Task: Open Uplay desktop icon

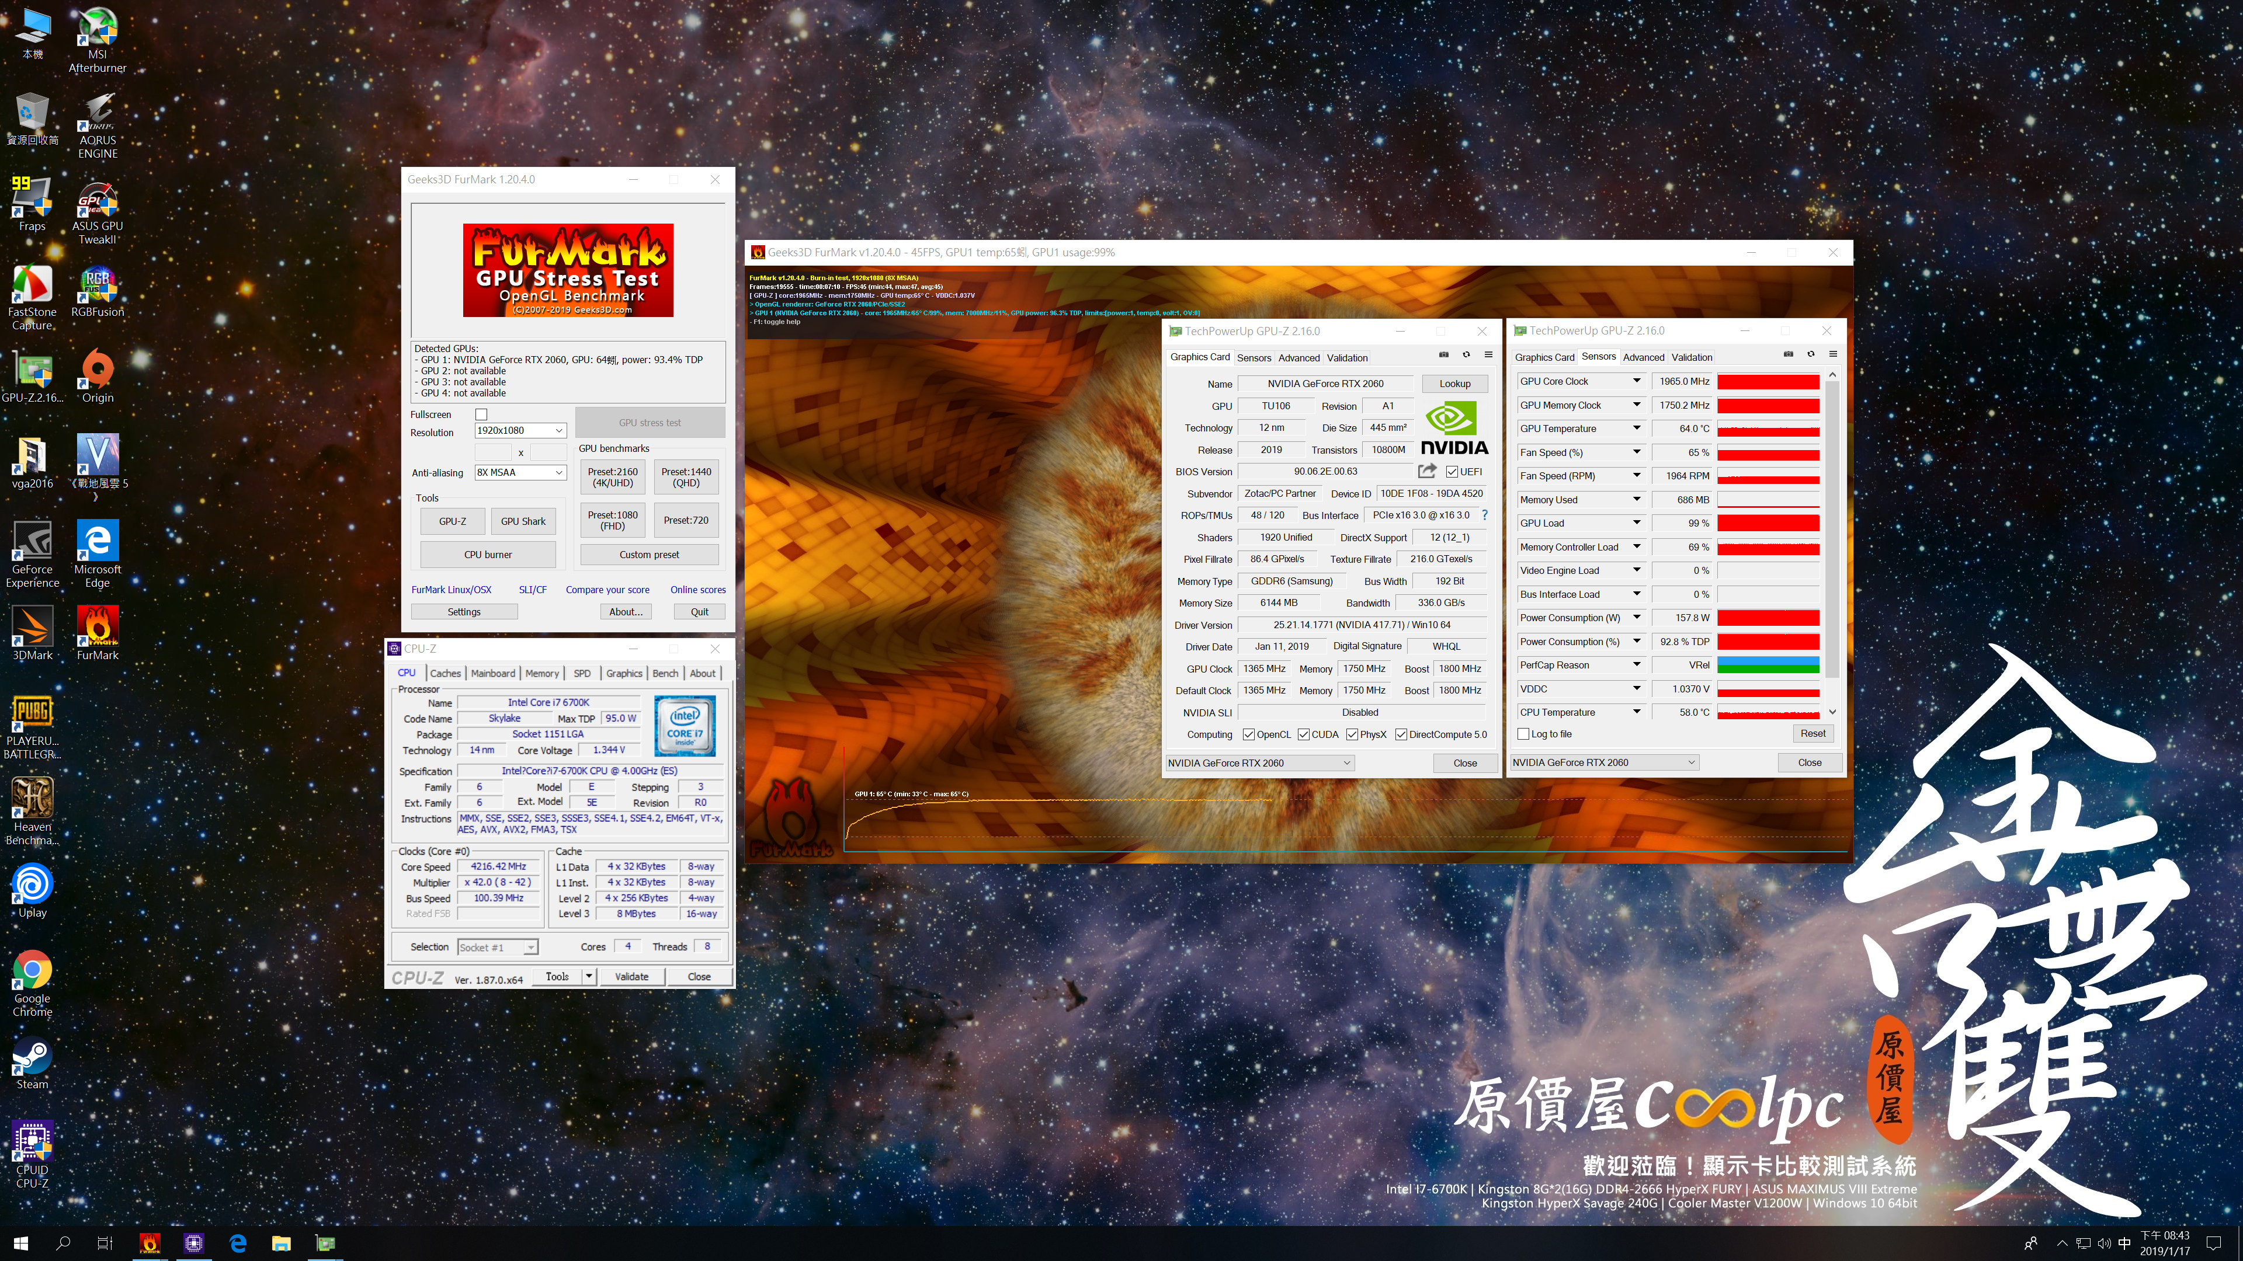Action: (x=32, y=892)
